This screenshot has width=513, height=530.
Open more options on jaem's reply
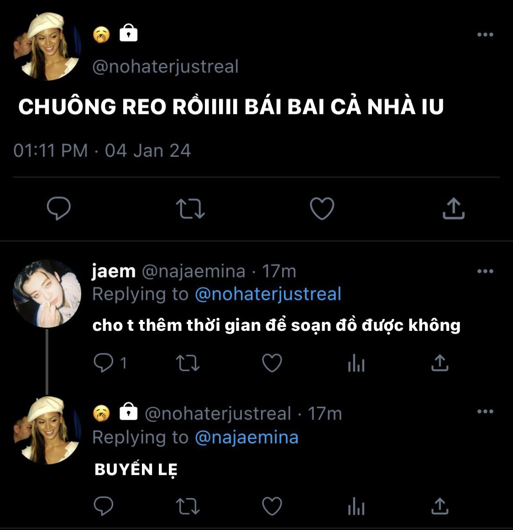click(485, 271)
